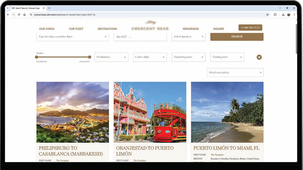Open Puerto Limón to Miami, FL title
Viewport: 303px width, 170px height.
click(226, 148)
